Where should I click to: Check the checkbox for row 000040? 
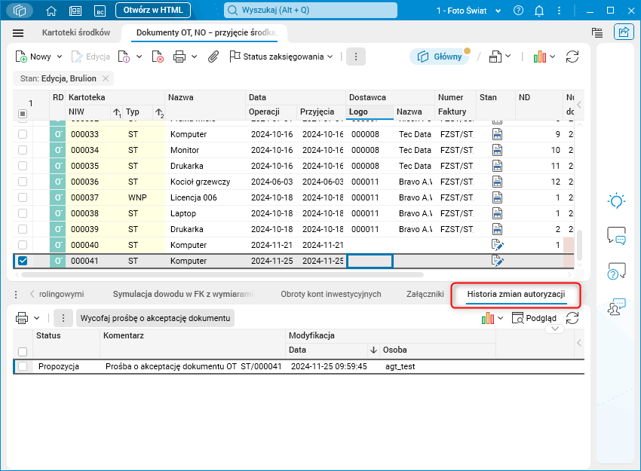pyautogui.click(x=23, y=245)
